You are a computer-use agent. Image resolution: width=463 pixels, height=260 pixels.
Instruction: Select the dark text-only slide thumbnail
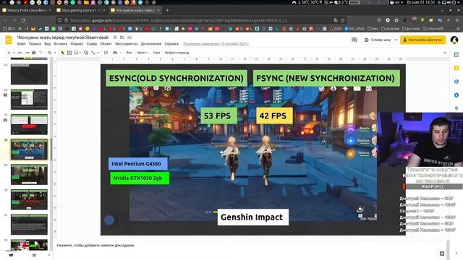coord(29,225)
